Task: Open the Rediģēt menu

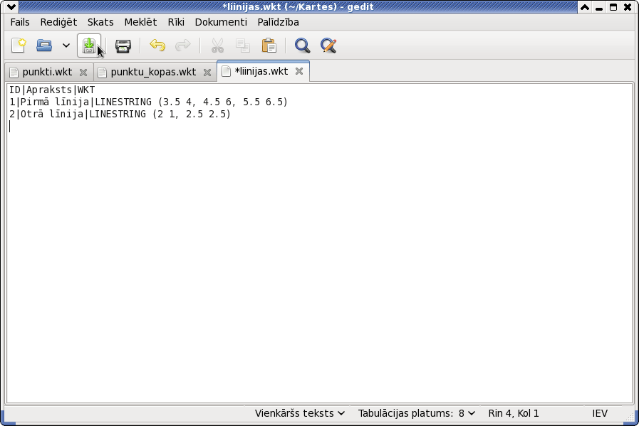Action: 58,22
